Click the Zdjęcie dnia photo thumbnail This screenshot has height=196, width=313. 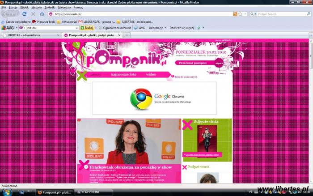207,138
